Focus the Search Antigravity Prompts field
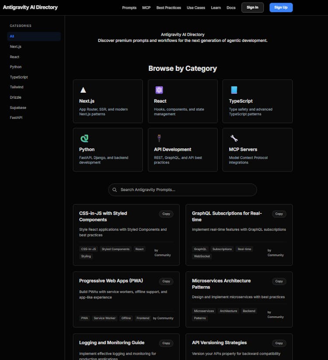Image resolution: width=328 pixels, height=360 pixels. (x=186, y=190)
